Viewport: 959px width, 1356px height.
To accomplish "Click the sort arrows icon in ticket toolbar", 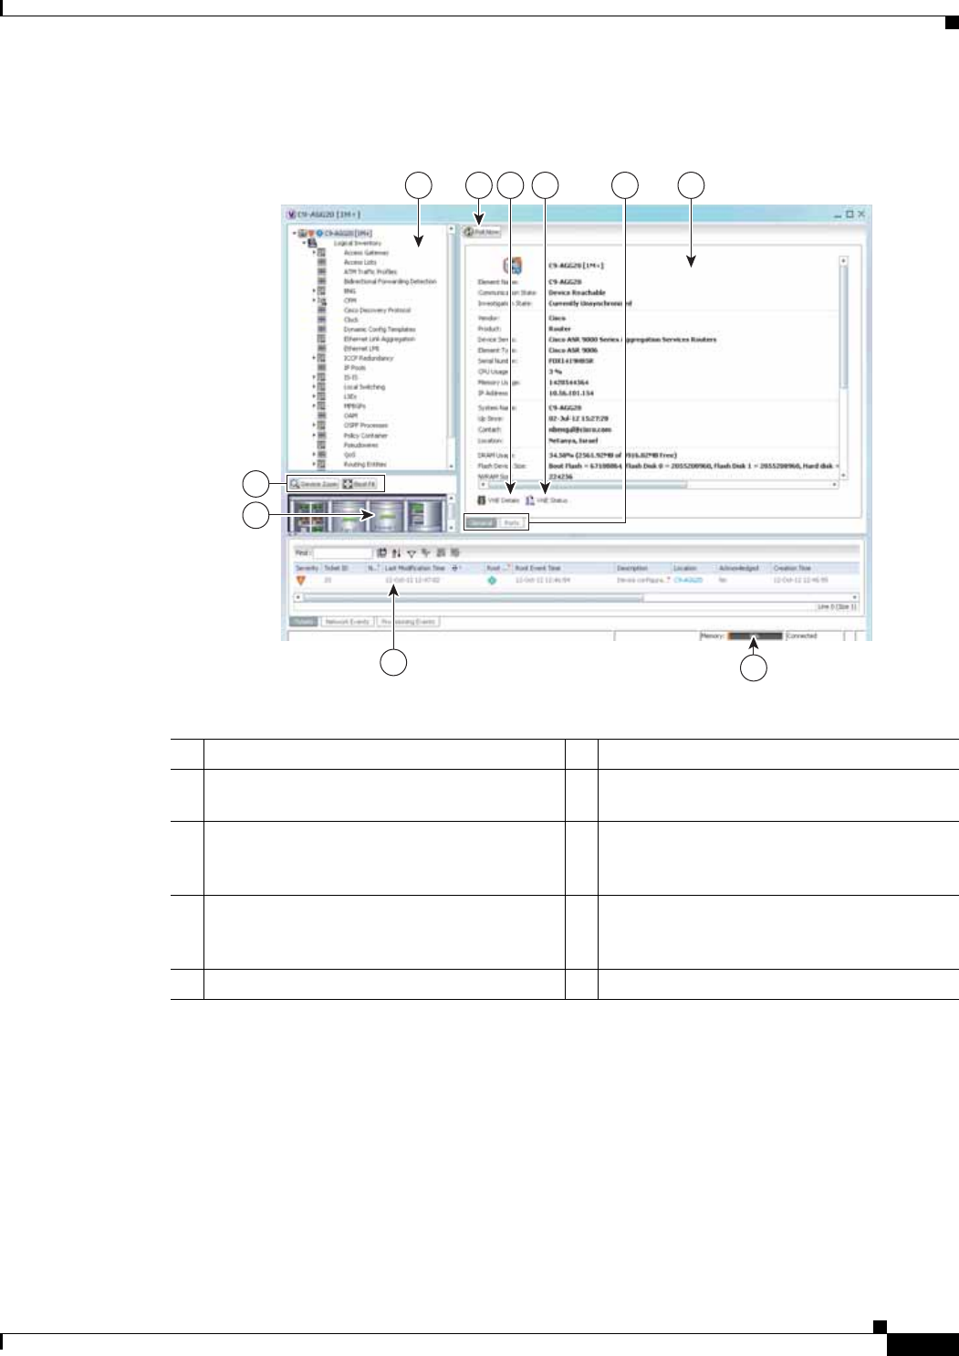I will (396, 553).
